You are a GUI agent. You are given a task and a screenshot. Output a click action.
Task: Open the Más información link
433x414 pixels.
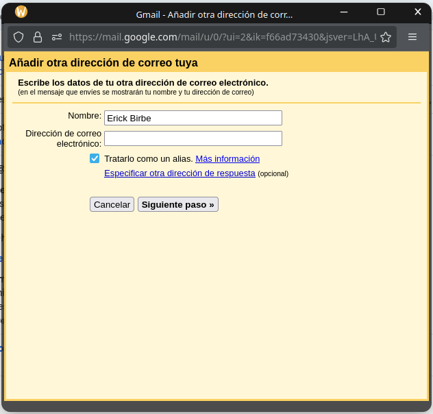point(227,159)
